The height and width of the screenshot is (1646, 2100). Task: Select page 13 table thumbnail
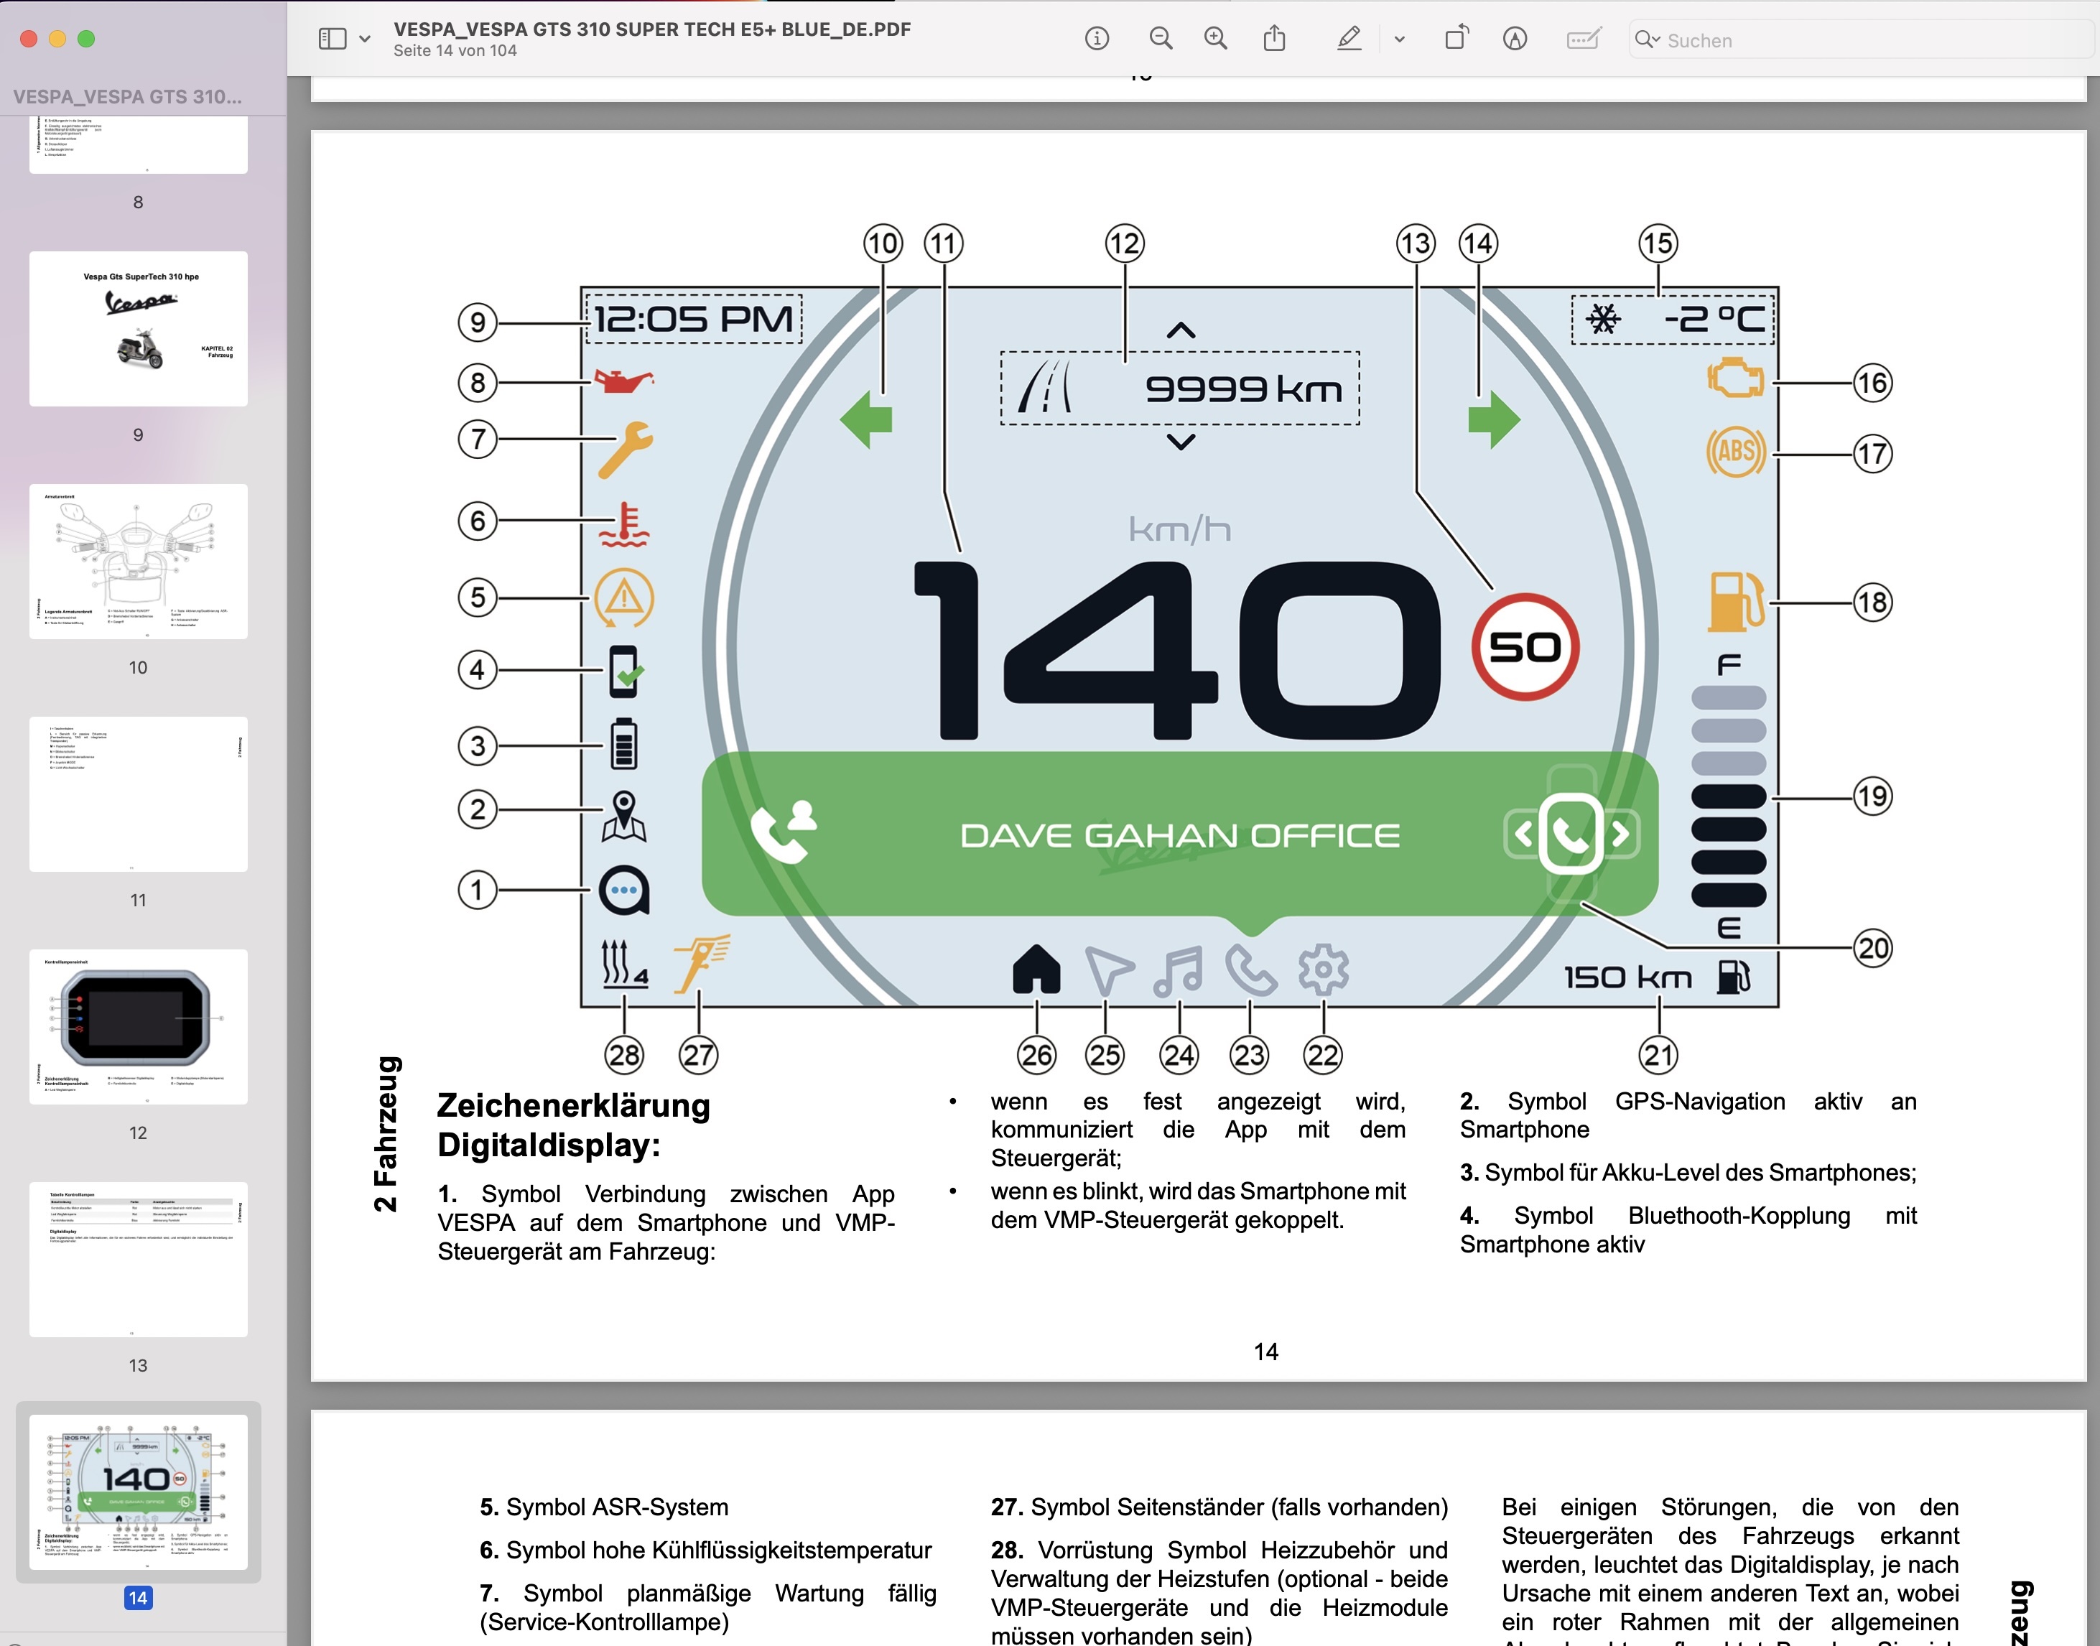point(138,1260)
